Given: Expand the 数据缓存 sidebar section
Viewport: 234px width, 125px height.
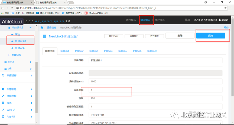Looking at the screenshot, I should [x=31, y=75].
